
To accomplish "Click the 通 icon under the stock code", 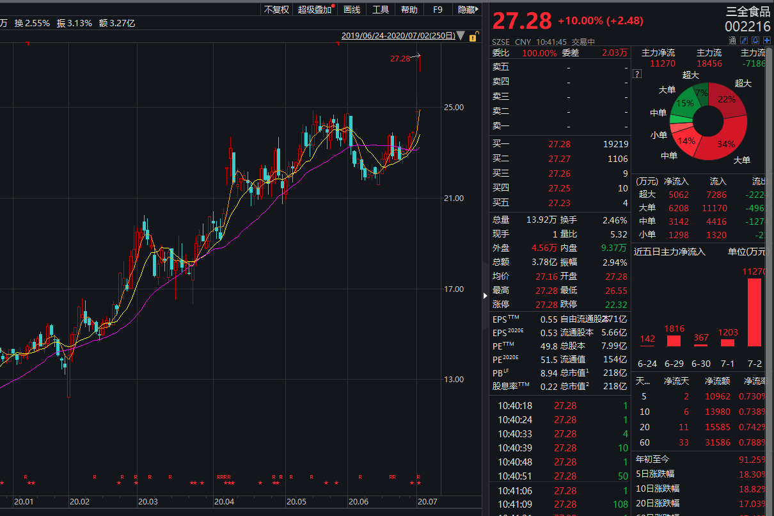I will point(732,41).
